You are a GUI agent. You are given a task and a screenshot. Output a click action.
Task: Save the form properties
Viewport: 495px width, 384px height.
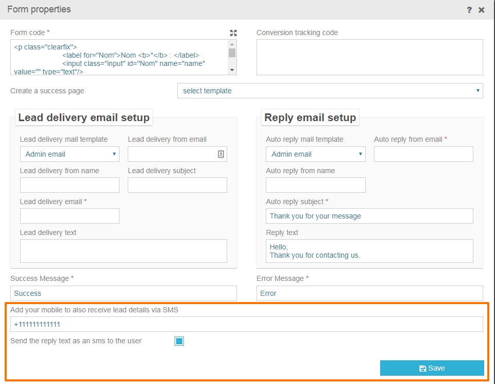[432, 368]
